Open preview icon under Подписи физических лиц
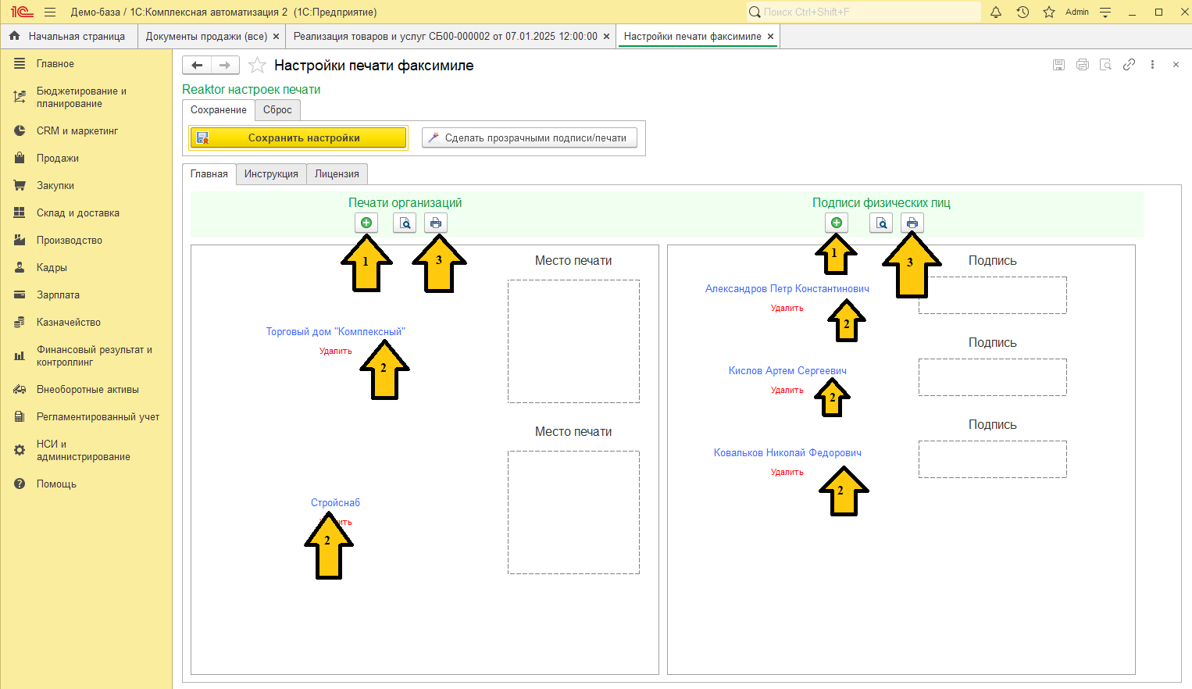1192x689 pixels. point(881,223)
